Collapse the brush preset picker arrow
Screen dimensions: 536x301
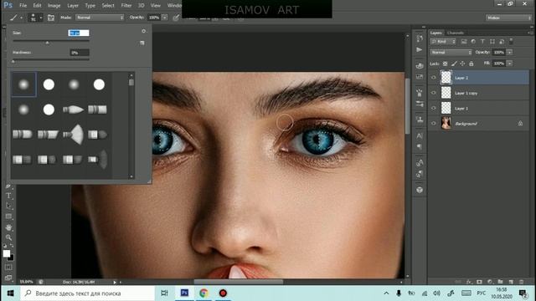(41, 18)
